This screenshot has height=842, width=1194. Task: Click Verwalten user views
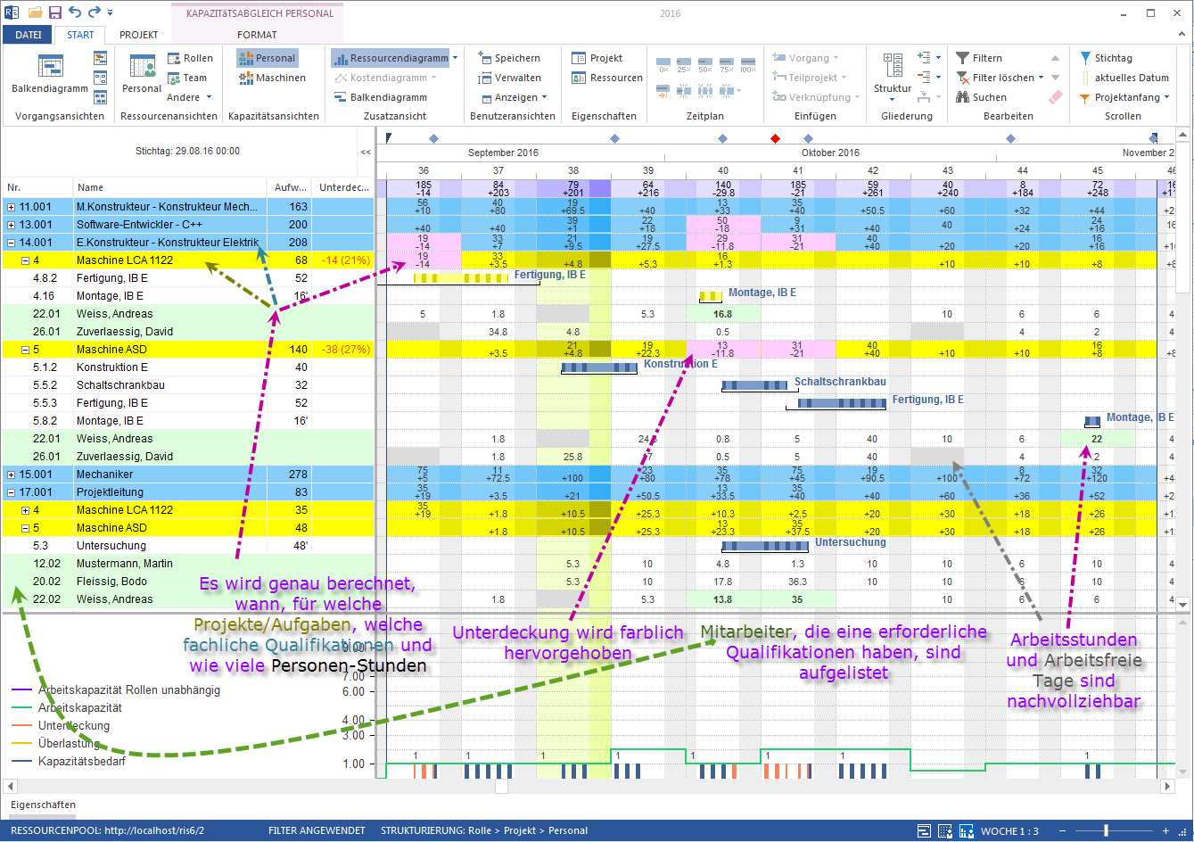(509, 78)
